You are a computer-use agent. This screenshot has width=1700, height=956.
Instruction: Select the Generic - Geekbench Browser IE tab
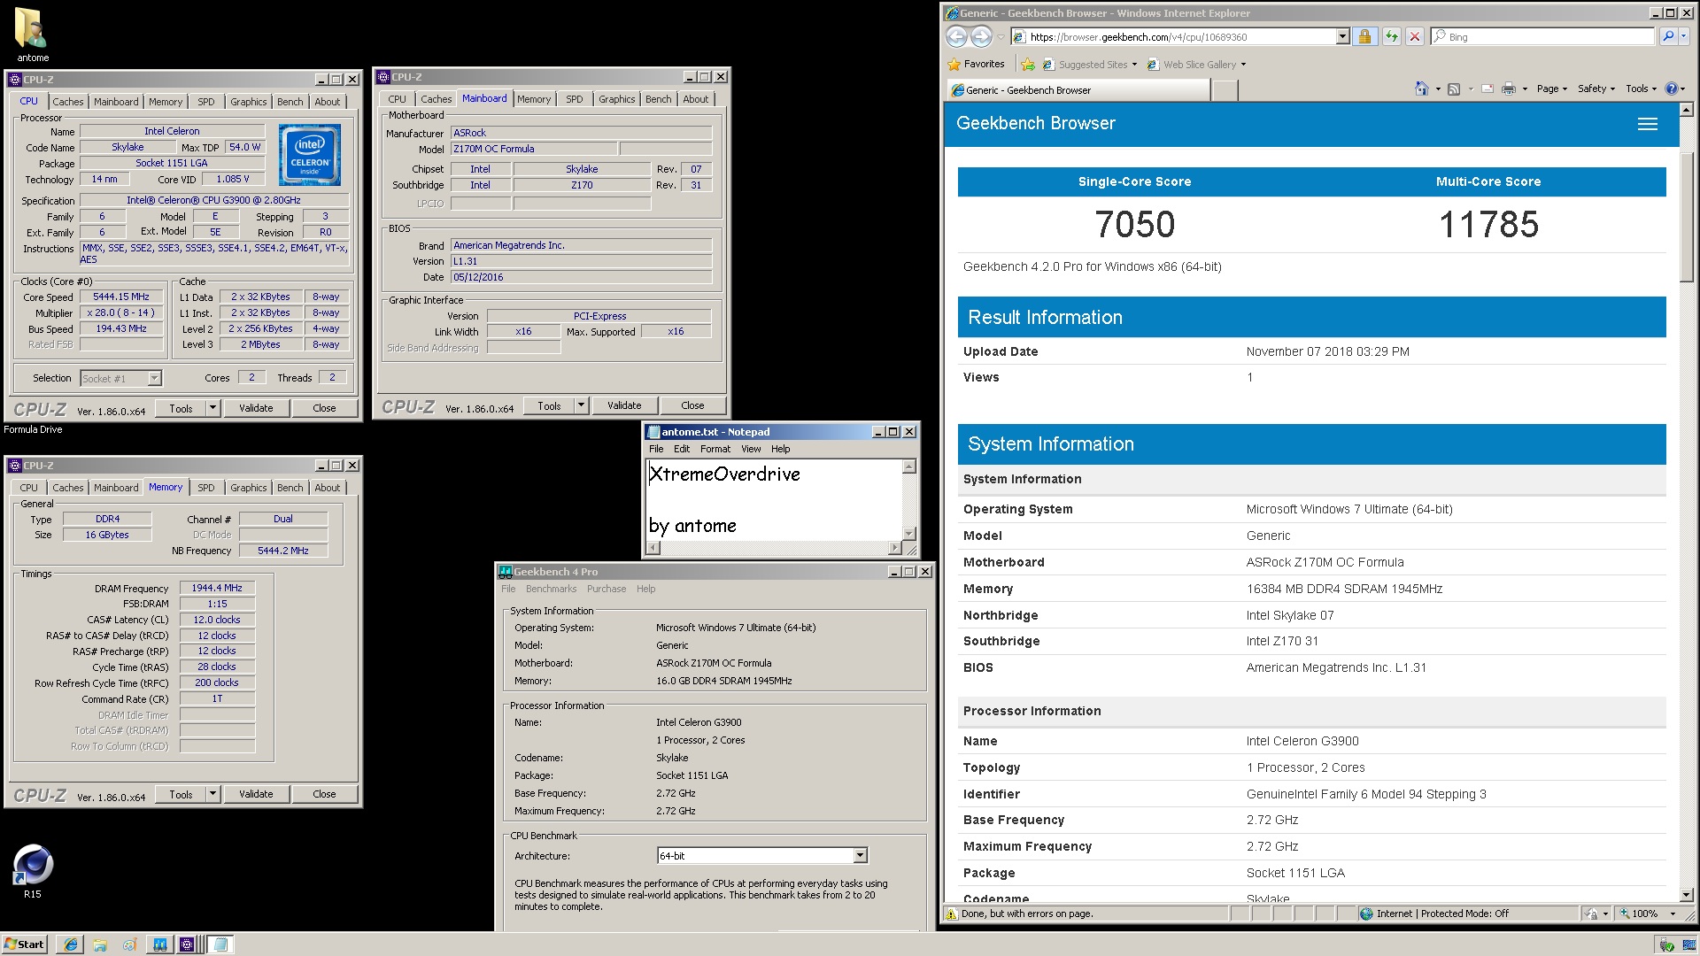(1077, 89)
